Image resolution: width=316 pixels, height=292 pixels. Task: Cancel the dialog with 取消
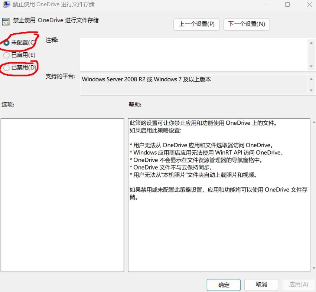(x=261, y=285)
